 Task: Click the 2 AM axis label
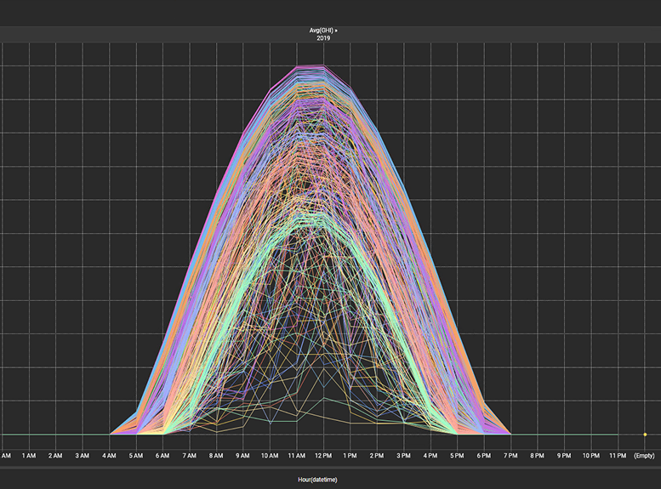(55, 456)
